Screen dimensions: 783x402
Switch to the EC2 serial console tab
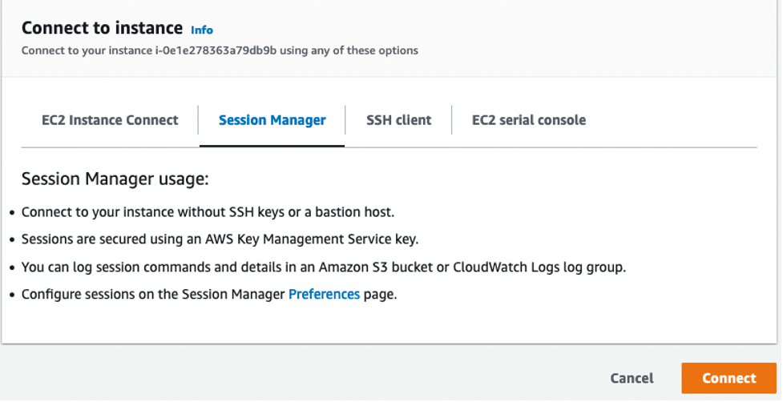pos(528,120)
